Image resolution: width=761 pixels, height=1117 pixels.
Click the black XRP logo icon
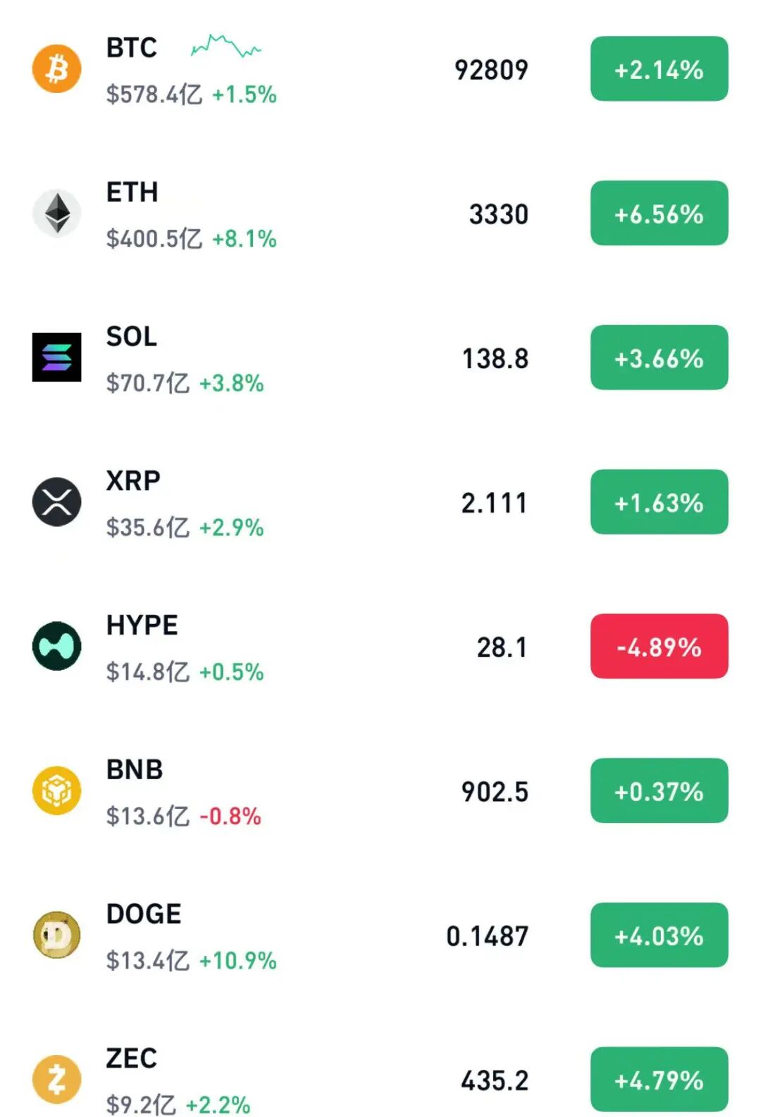(x=56, y=502)
